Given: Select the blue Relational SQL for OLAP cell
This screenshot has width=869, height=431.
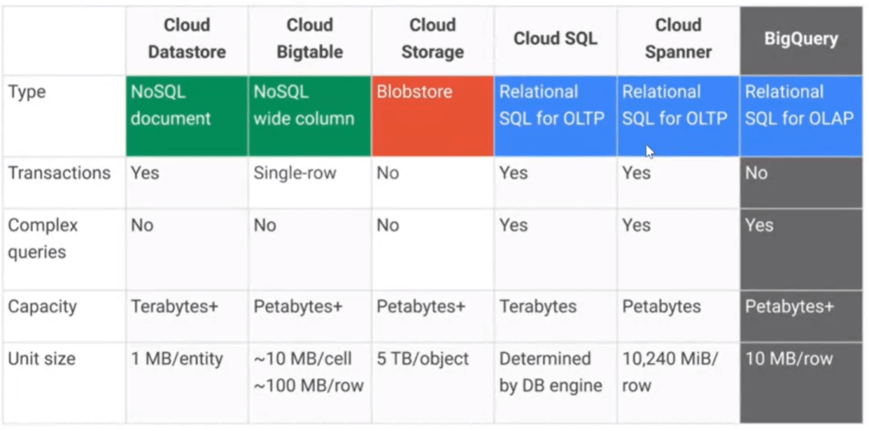Looking at the screenshot, I should (801, 115).
